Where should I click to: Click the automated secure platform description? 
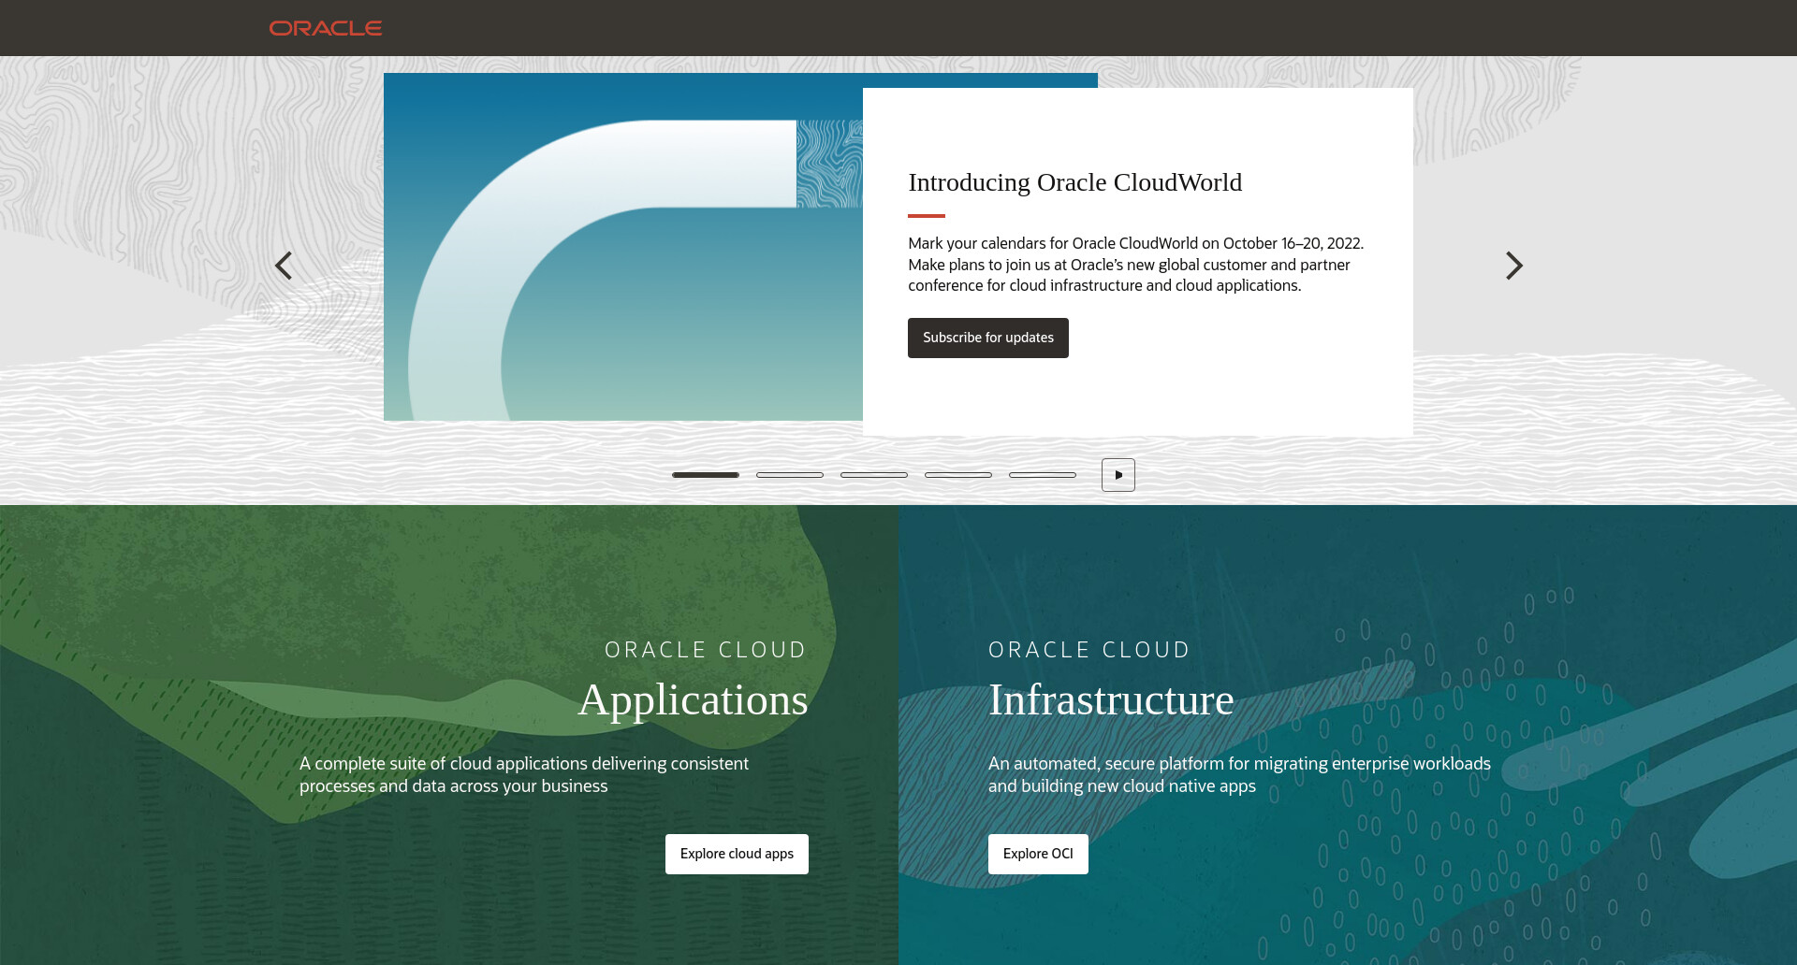point(1239,774)
